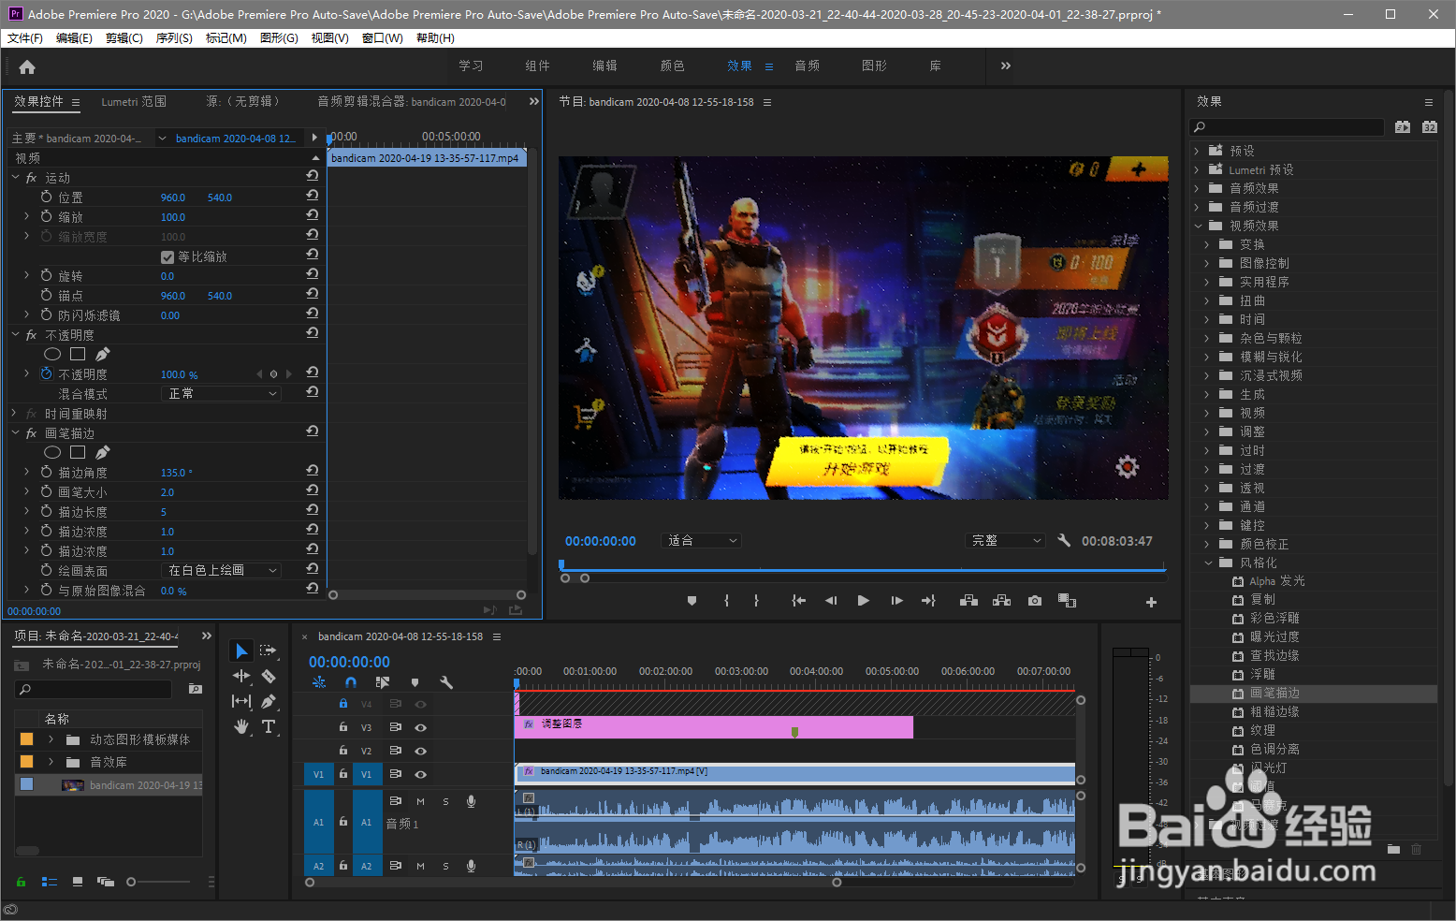
Task: Choose the Pen tool in the tools panel
Action: 269,701
